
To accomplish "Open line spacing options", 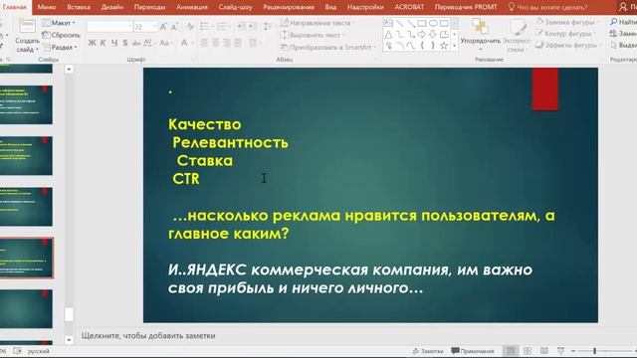I will (268, 27).
